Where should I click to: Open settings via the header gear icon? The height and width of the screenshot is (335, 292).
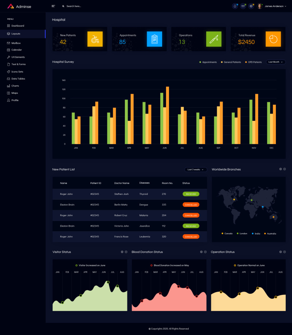coord(251,6)
